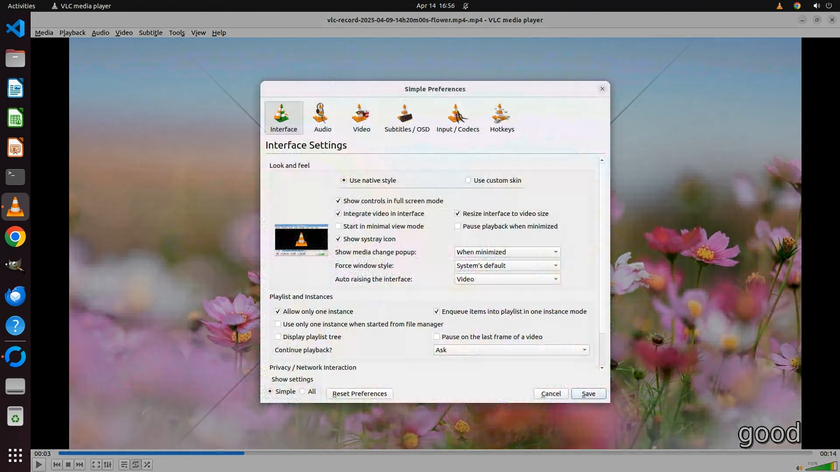
Task: Open the Input / Codecs preferences
Action: pos(458,118)
